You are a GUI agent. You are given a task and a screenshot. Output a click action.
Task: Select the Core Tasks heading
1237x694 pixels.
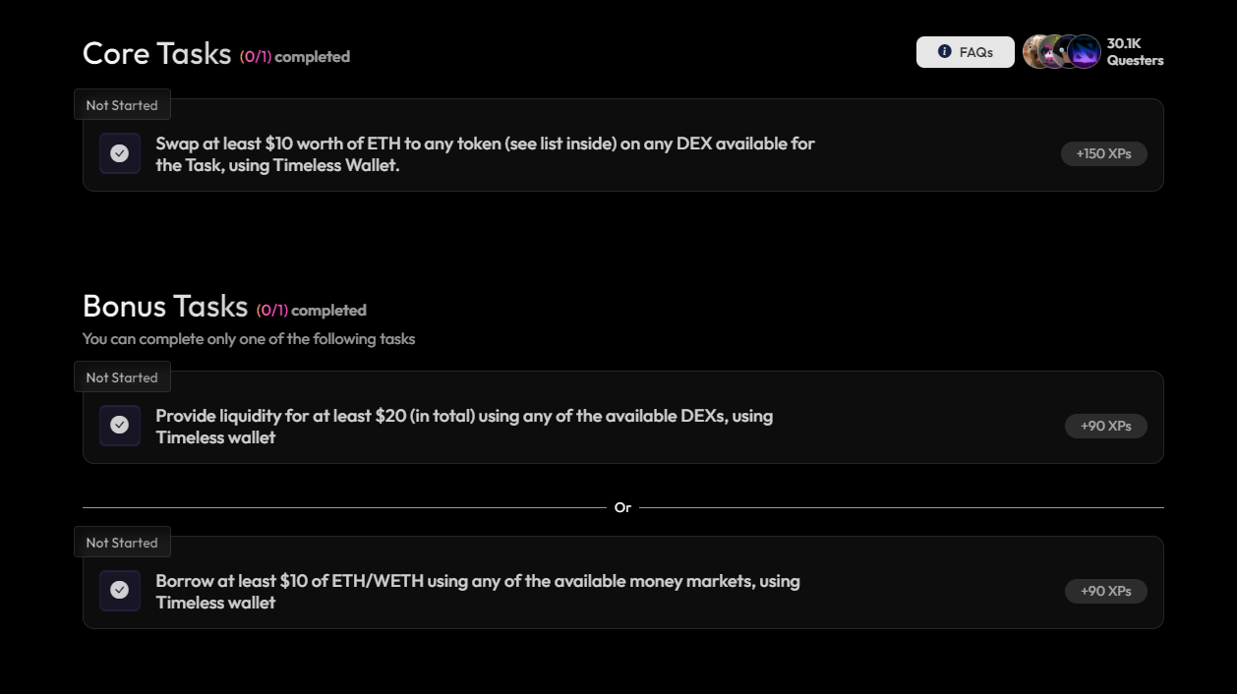point(156,53)
